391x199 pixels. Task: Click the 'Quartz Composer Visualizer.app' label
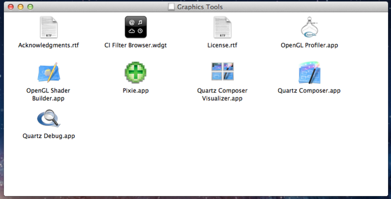(222, 94)
